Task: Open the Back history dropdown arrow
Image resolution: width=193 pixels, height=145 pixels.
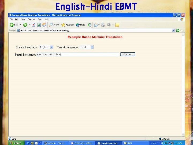Action: [20, 25]
